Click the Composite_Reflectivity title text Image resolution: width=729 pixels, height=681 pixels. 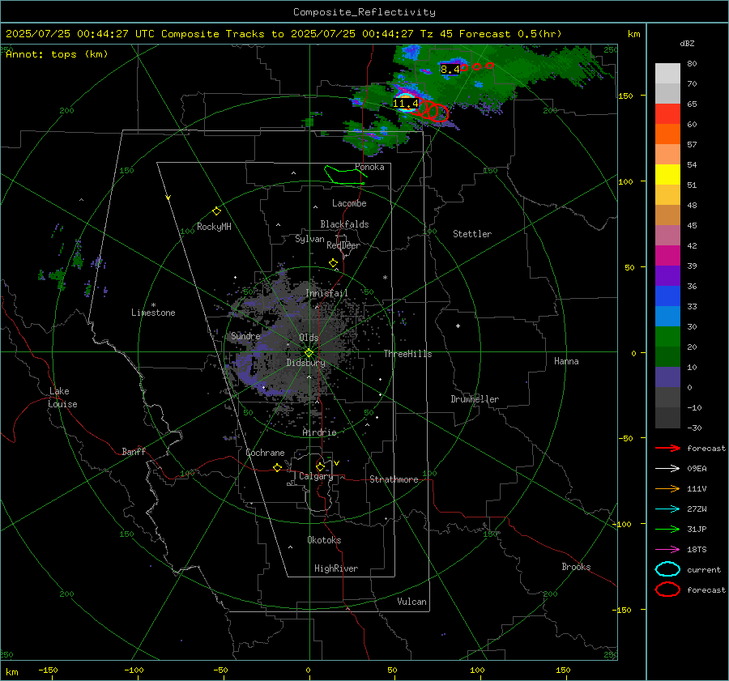click(x=364, y=12)
